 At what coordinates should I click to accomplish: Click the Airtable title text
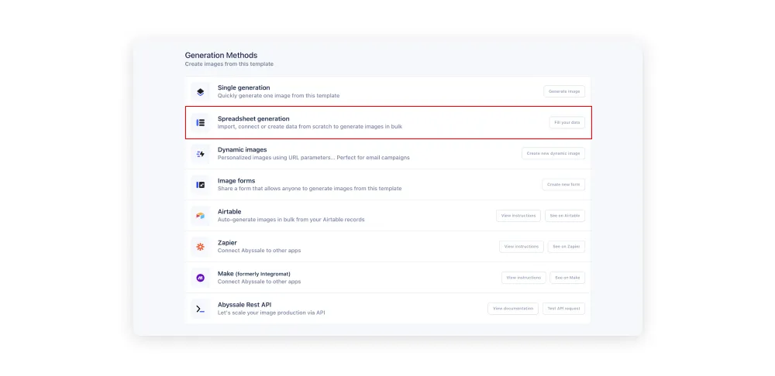tap(229, 212)
